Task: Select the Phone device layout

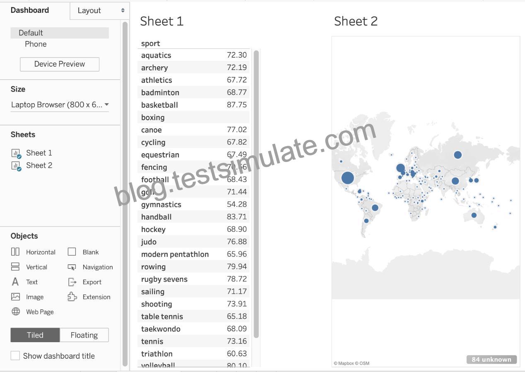Action: click(x=36, y=44)
